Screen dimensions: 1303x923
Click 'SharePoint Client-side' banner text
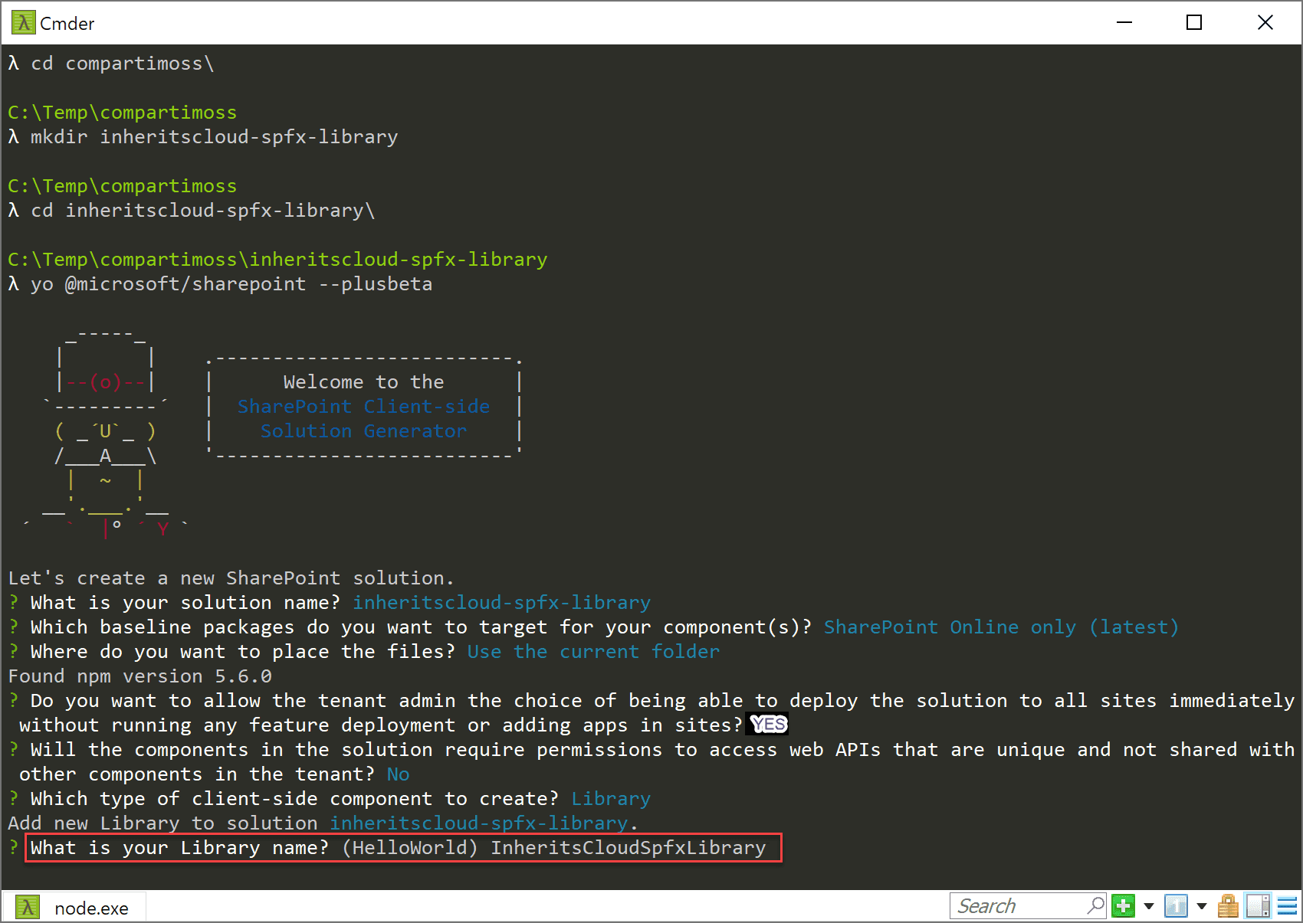tap(363, 407)
